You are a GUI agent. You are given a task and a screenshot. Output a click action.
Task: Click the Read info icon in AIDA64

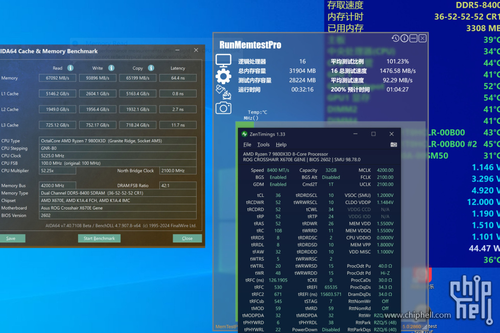[x=70, y=68]
